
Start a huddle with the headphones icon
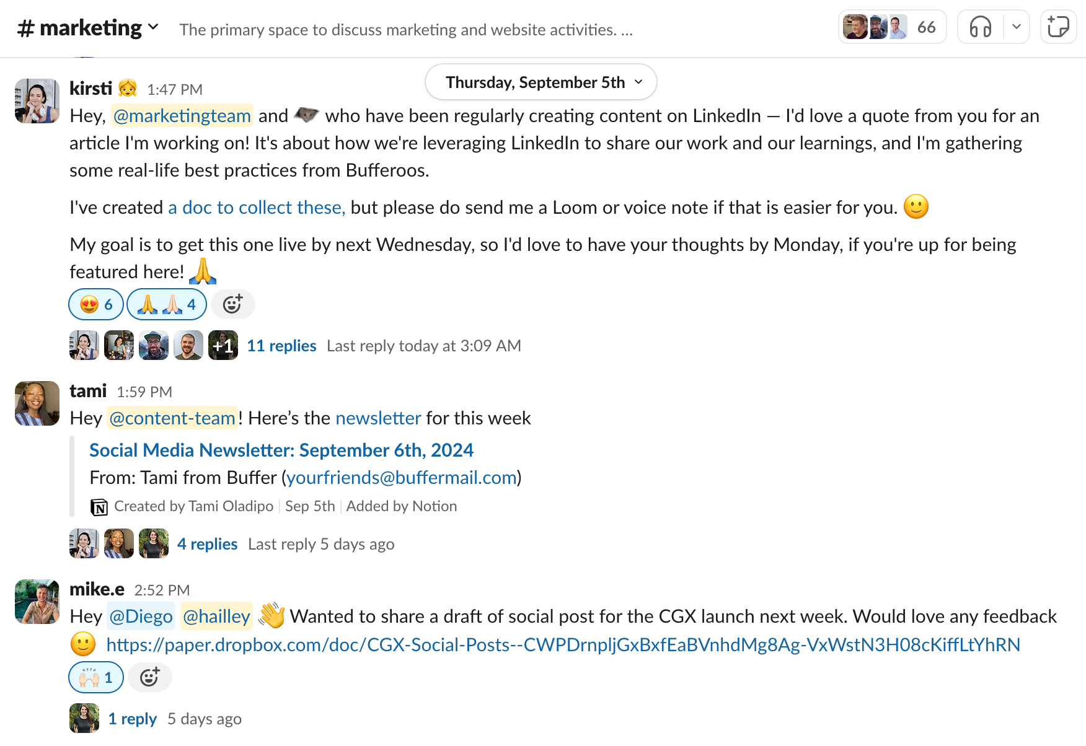click(x=981, y=27)
